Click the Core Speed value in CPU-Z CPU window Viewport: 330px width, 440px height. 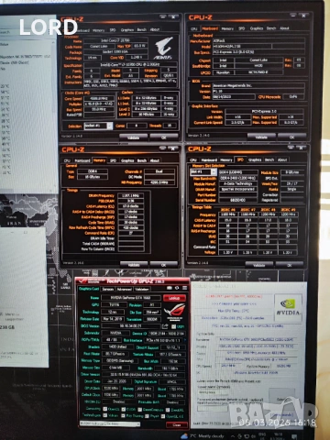tap(99, 98)
